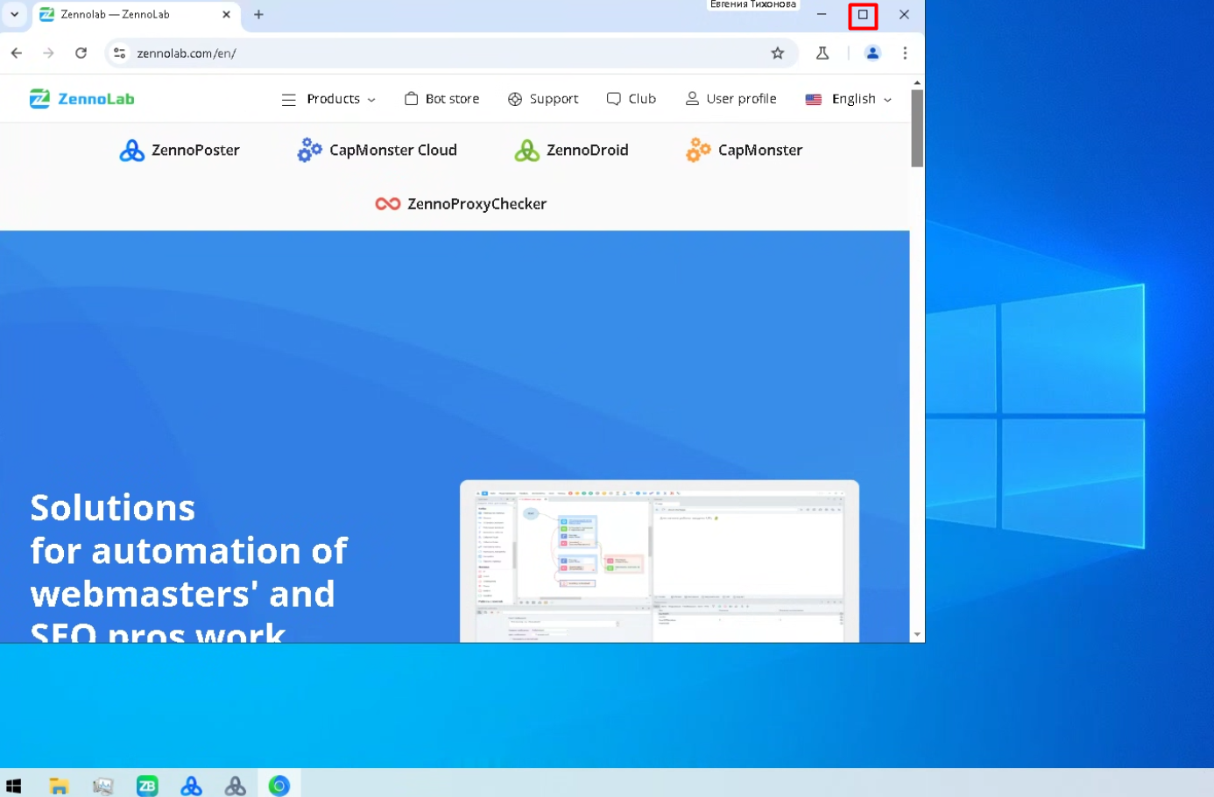Image resolution: width=1214 pixels, height=797 pixels.
Task: Click the US flag icon
Action: (x=814, y=99)
